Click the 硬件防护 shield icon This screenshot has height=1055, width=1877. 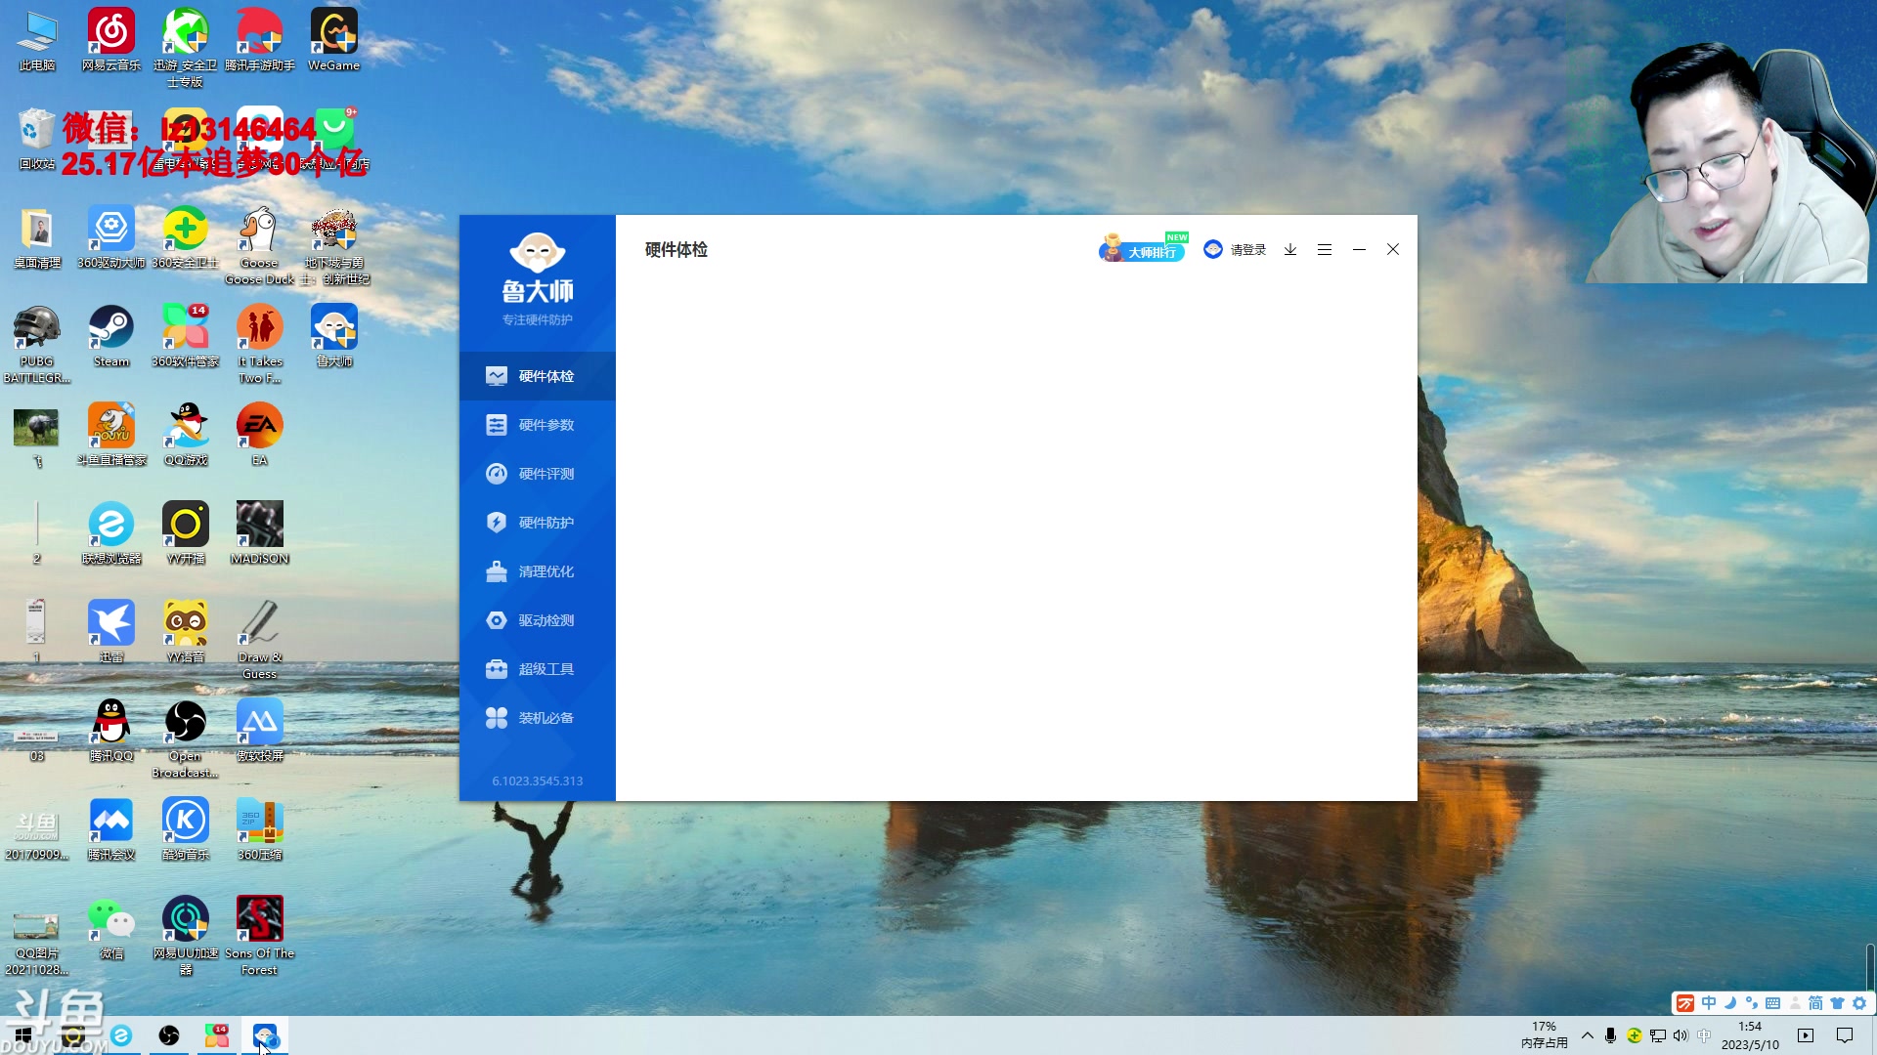497,523
